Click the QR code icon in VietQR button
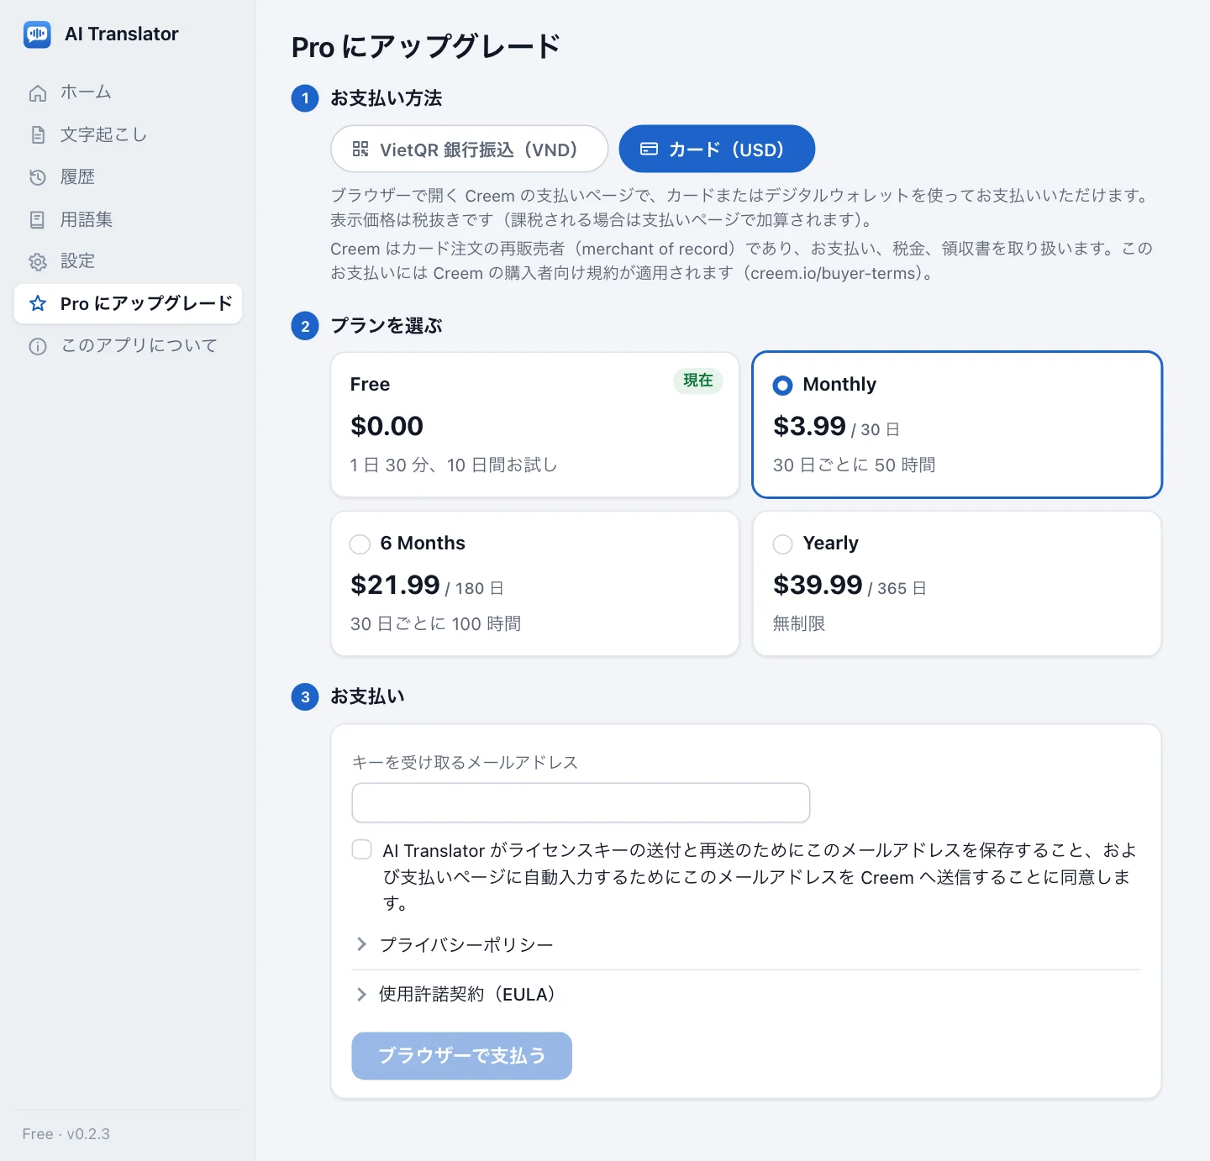The width and height of the screenshot is (1210, 1161). (360, 149)
